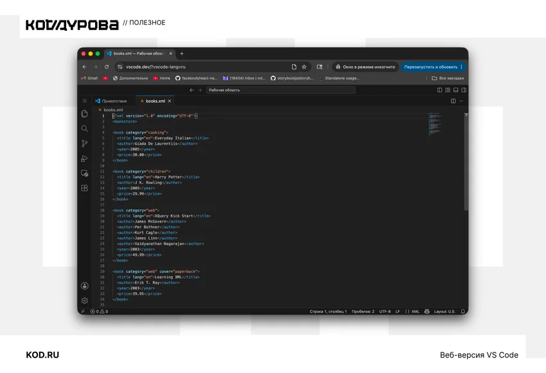Click line number 18 in gutter

[x=102, y=210]
